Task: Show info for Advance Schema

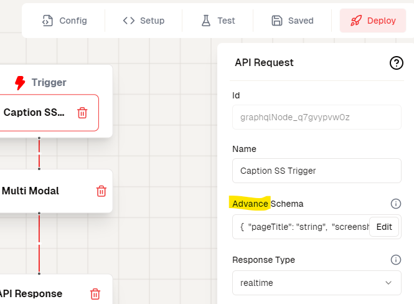Action: tap(395, 204)
